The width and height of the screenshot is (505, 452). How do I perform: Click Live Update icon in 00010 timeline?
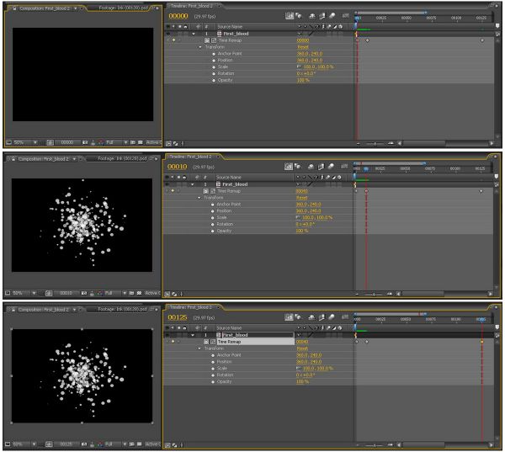point(298,166)
